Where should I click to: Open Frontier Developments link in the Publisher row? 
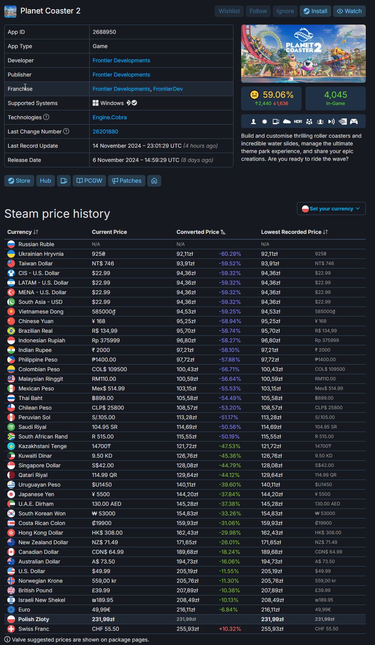(121, 75)
